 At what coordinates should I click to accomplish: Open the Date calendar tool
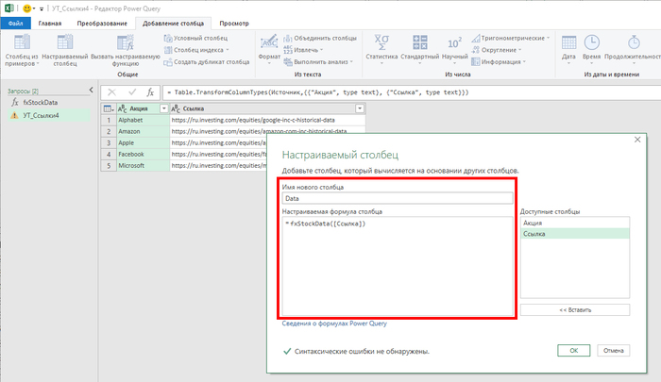pyautogui.click(x=568, y=43)
